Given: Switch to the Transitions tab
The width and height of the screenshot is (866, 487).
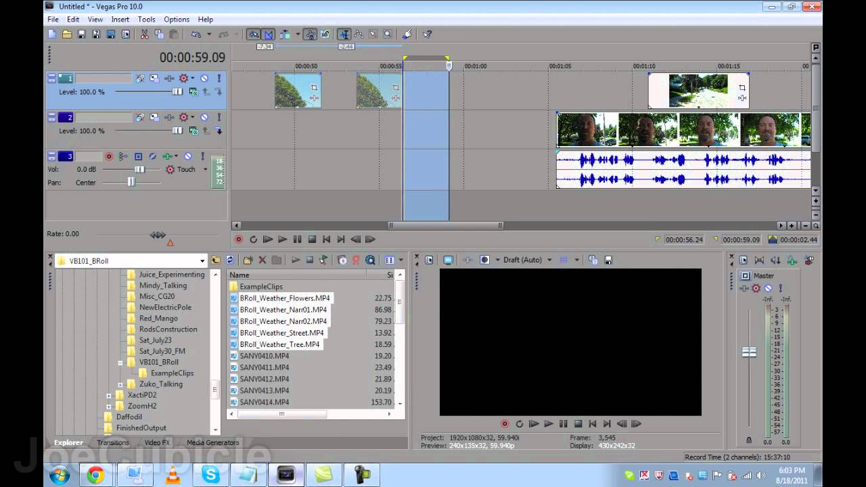Looking at the screenshot, I should click(x=113, y=442).
